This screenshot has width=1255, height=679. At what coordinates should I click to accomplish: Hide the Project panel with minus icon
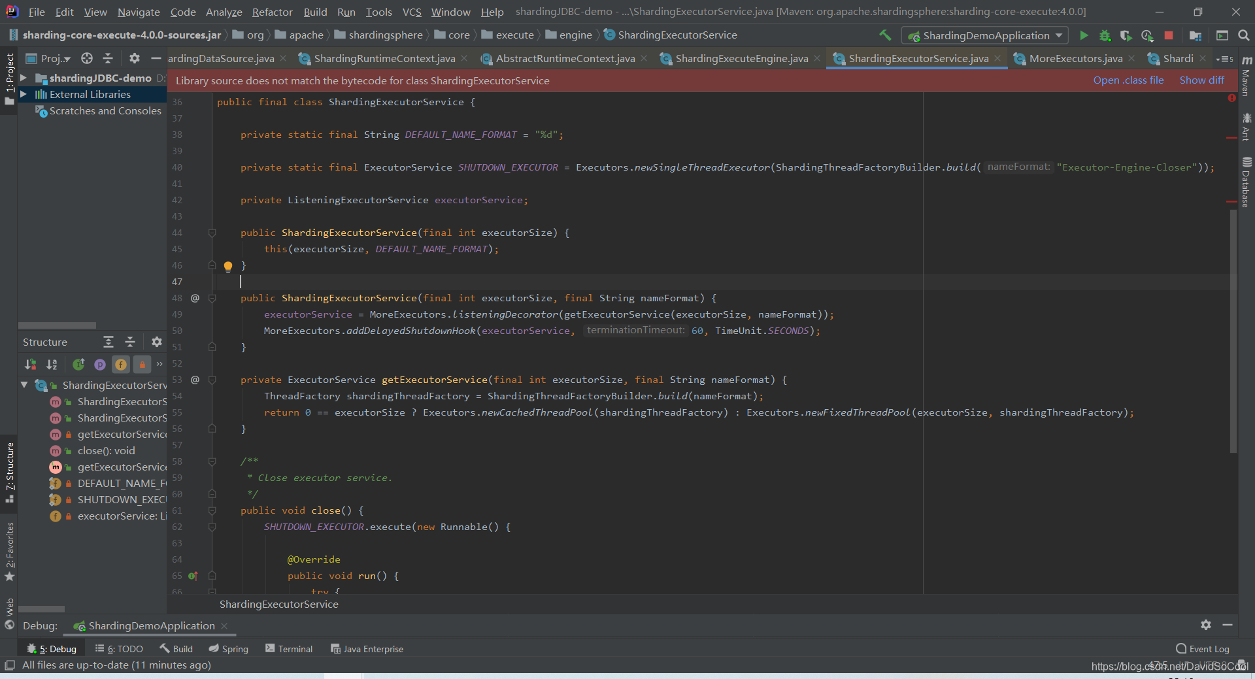[156, 58]
